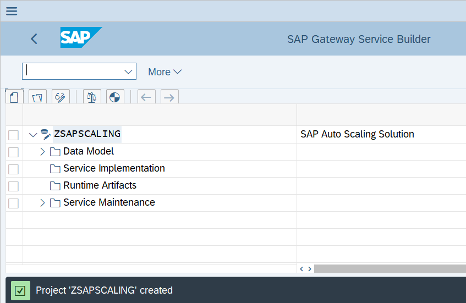Tick the checkbox for ZSAPSCALING row

(x=13, y=135)
